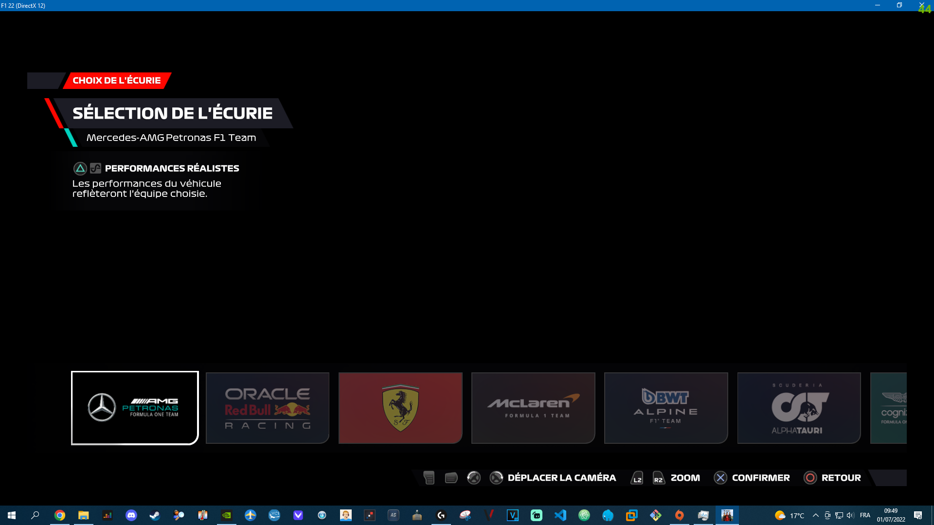Open the clock showing 09:49
Viewport: 934px width, 525px height.
click(x=891, y=515)
